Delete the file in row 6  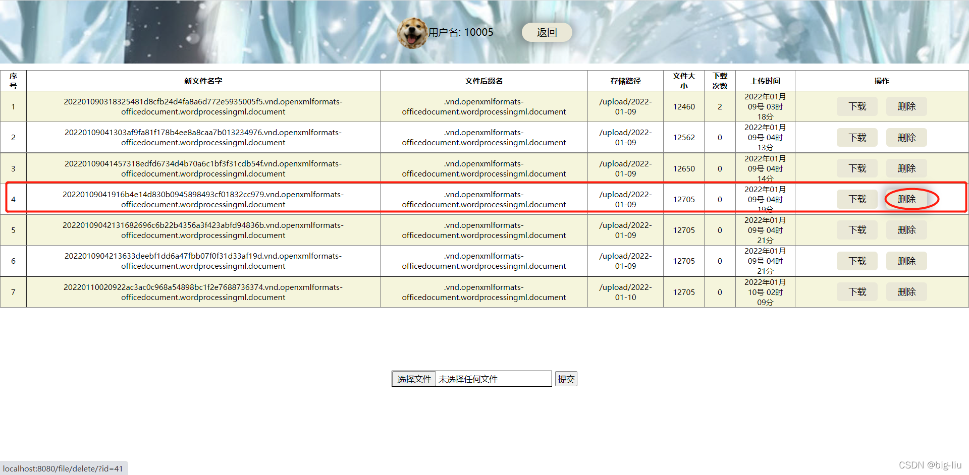906,261
